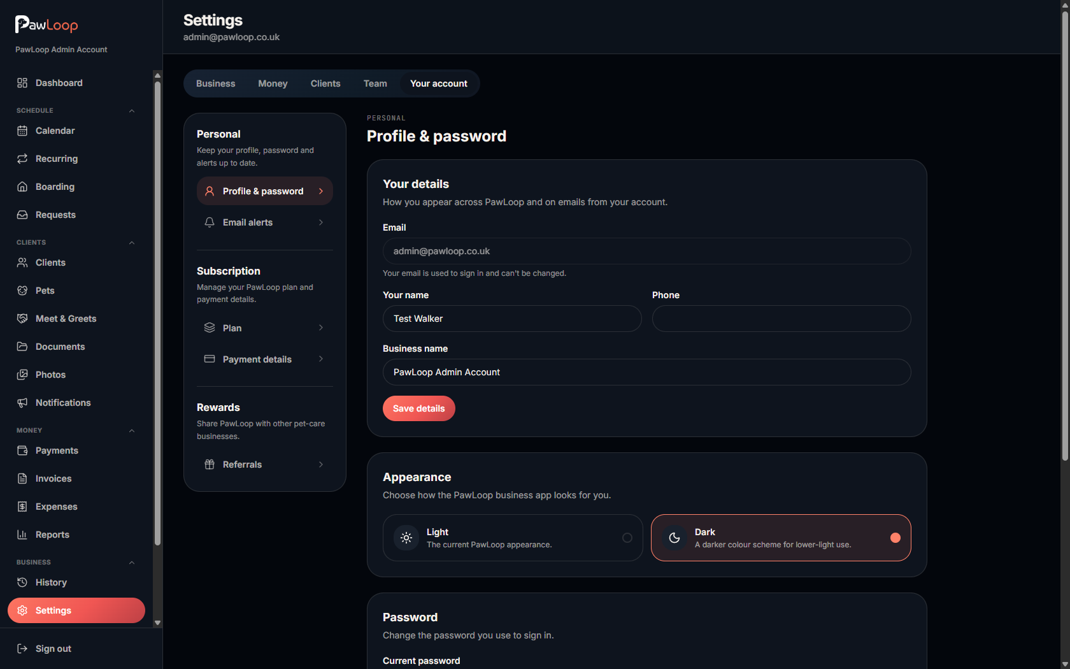Image resolution: width=1070 pixels, height=669 pixels.
Task: Click the Settings gear icon in sidebar
Action: pyautogui.click(x=22, y=610)
